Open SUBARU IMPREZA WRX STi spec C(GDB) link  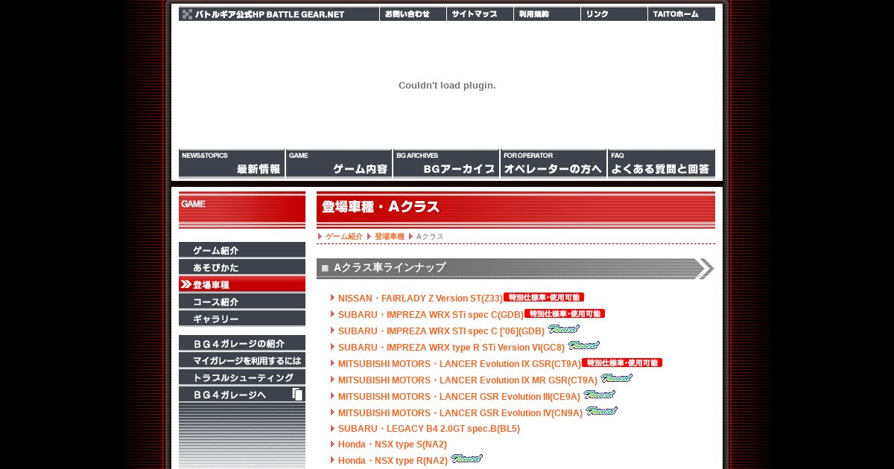[x=431, y=315]
